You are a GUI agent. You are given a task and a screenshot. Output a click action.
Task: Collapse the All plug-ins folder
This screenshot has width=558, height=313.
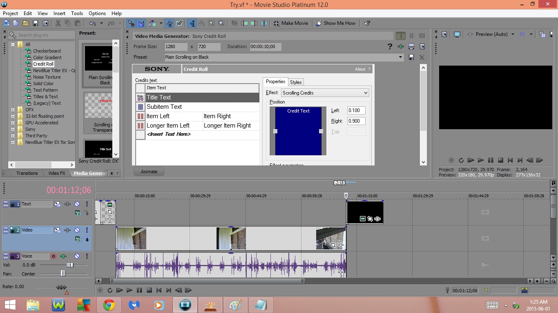(13, 44)
